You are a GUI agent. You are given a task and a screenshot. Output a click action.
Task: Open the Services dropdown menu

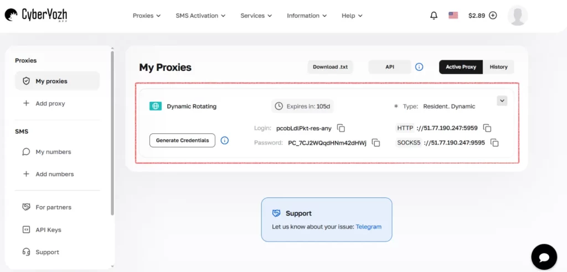click(256, 15)
